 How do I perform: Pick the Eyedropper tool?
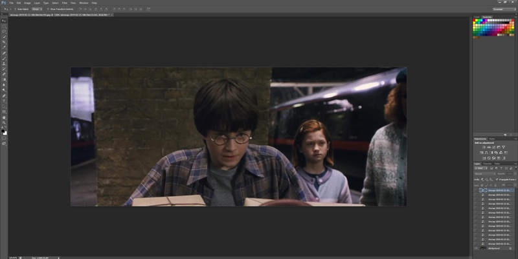tap(4, 47)
